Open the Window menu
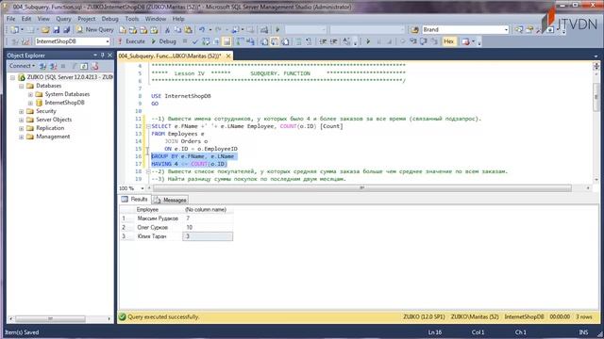 click(156, 19)
